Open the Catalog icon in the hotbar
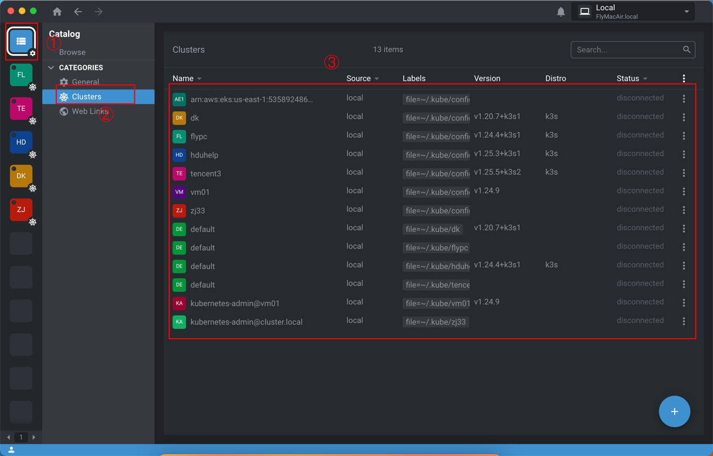 (21, 41)
